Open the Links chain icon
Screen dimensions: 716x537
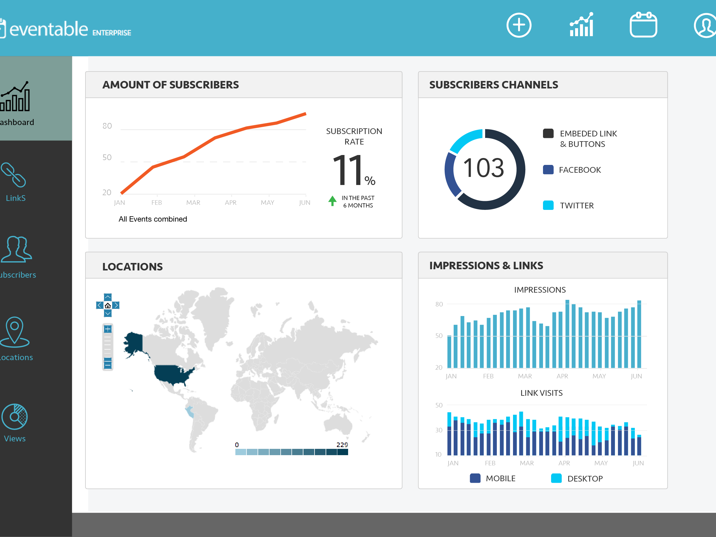pos(13,175)
